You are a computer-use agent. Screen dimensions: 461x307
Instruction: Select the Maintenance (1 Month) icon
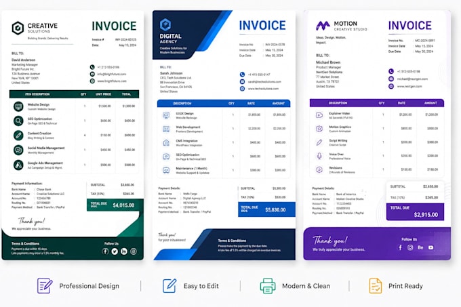pos(166,170)
